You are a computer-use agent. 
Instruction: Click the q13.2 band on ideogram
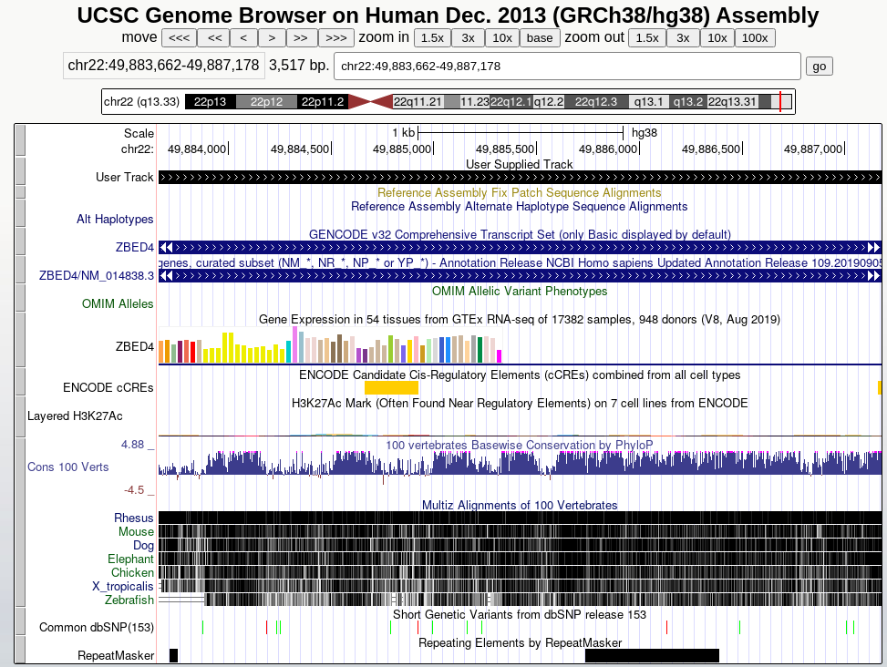pos(688,102)
